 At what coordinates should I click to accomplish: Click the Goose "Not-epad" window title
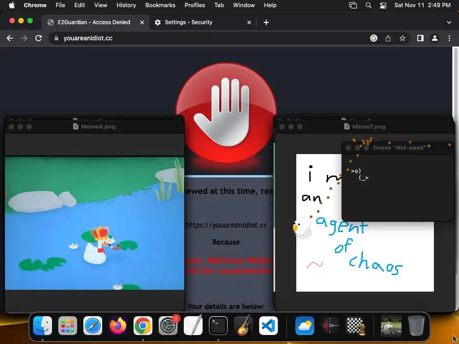coord(399,148)
